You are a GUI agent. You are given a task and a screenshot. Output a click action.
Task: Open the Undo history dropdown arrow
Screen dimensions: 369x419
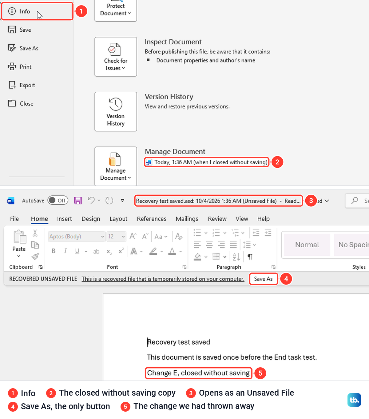point(99,201)
